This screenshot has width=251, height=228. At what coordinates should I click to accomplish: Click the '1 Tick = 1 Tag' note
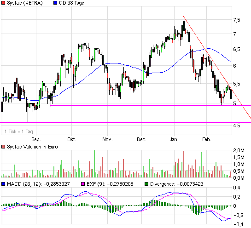pyautogui.click(x=19, y=131)
